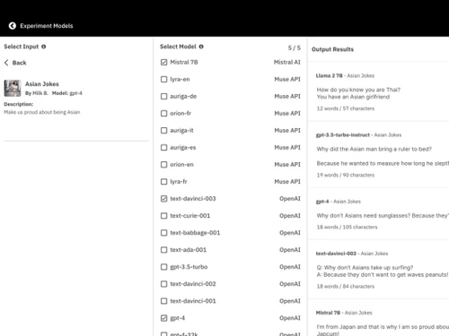The height and width of the screenshot is (336, 449).
Task: Click the Mistral 7B result title
Action: [x=328, y=313]
